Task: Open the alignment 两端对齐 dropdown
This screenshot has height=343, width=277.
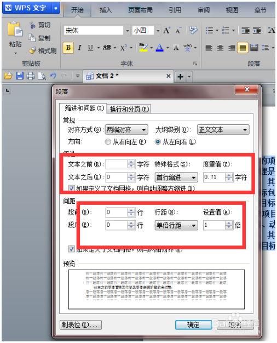Action: click(126, 130)
